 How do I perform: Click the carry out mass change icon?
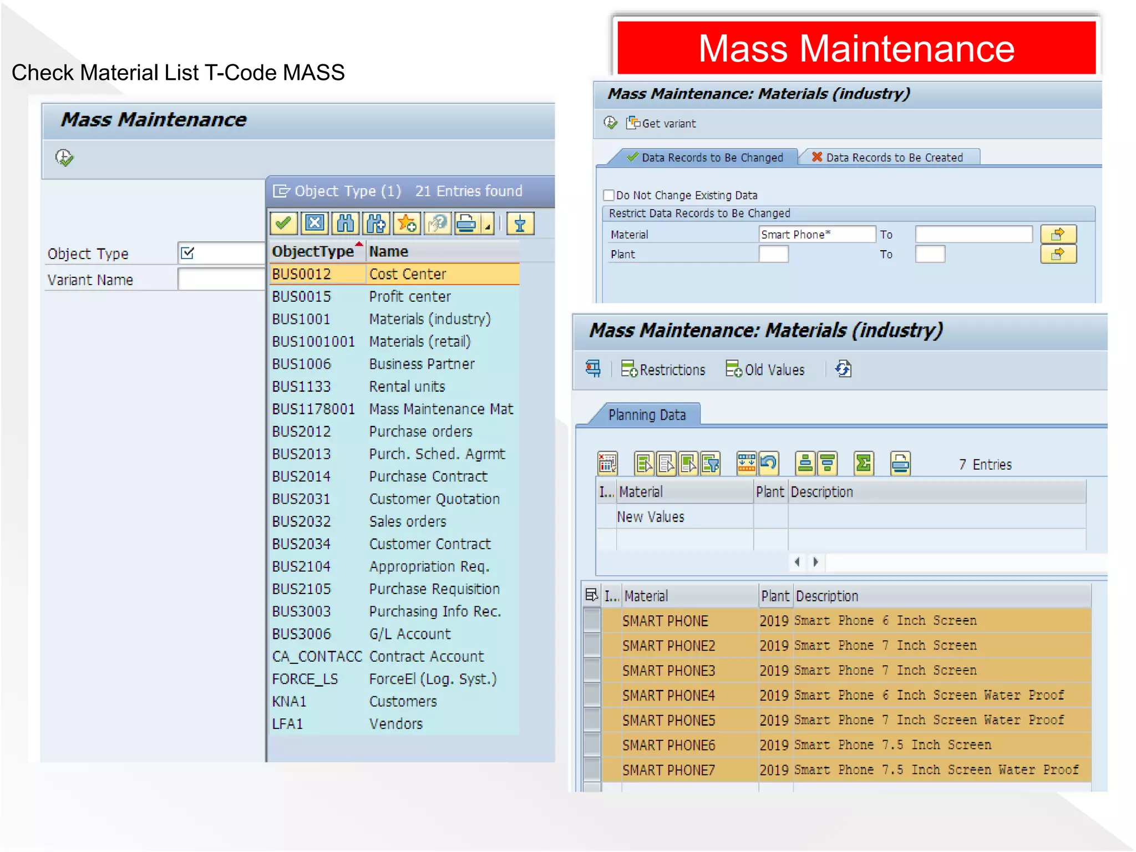click(x=747, y=463)
